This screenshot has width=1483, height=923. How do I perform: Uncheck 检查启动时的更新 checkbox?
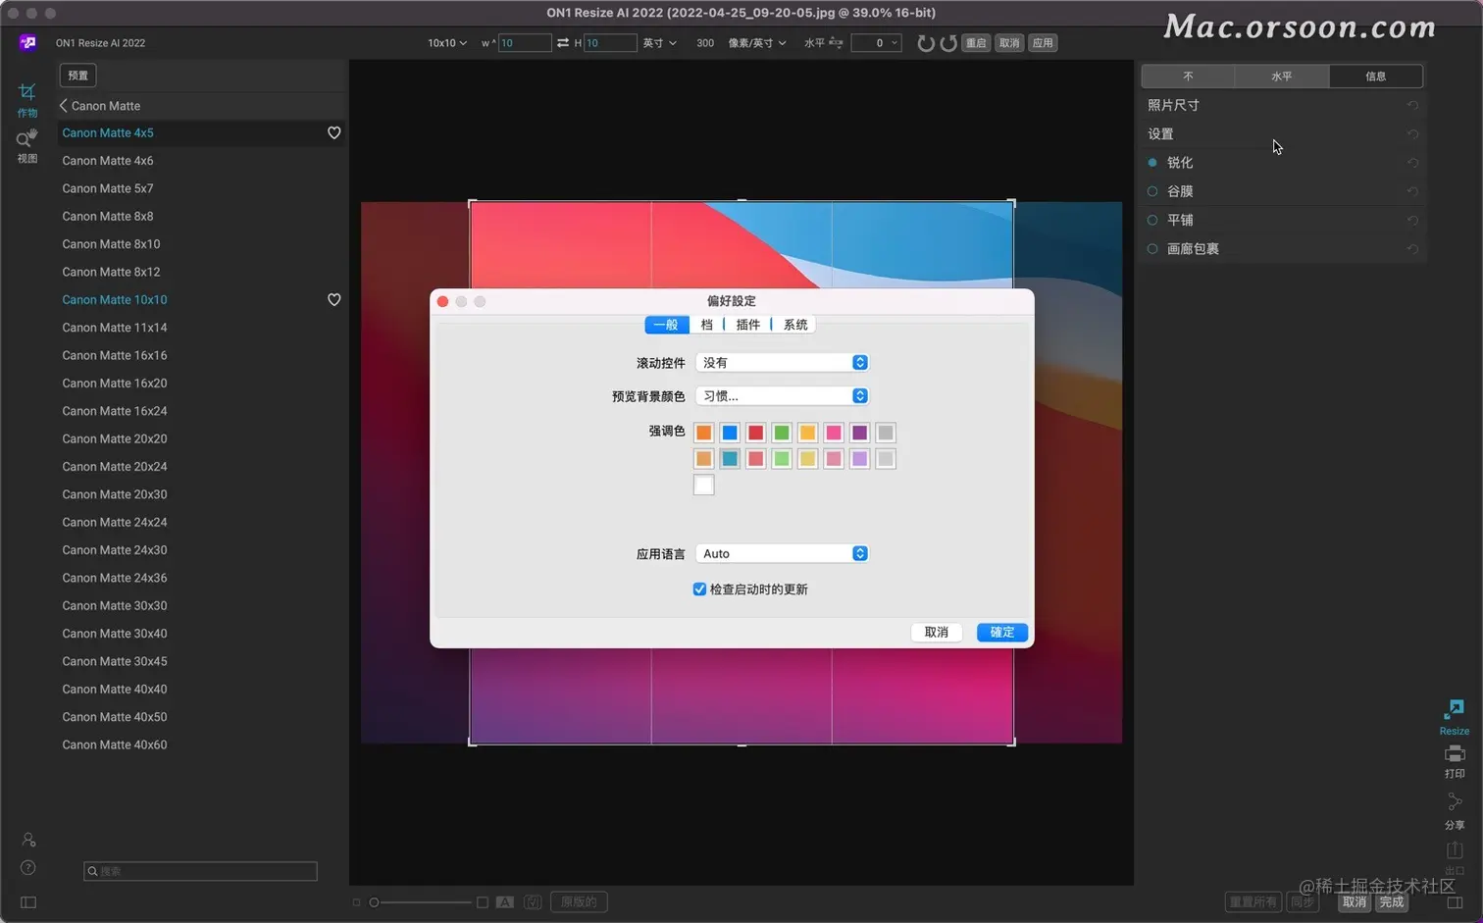(699, 590)
